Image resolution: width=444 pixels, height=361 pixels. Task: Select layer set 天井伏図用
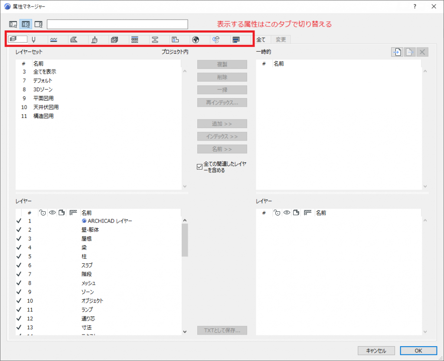coord(98,108)
